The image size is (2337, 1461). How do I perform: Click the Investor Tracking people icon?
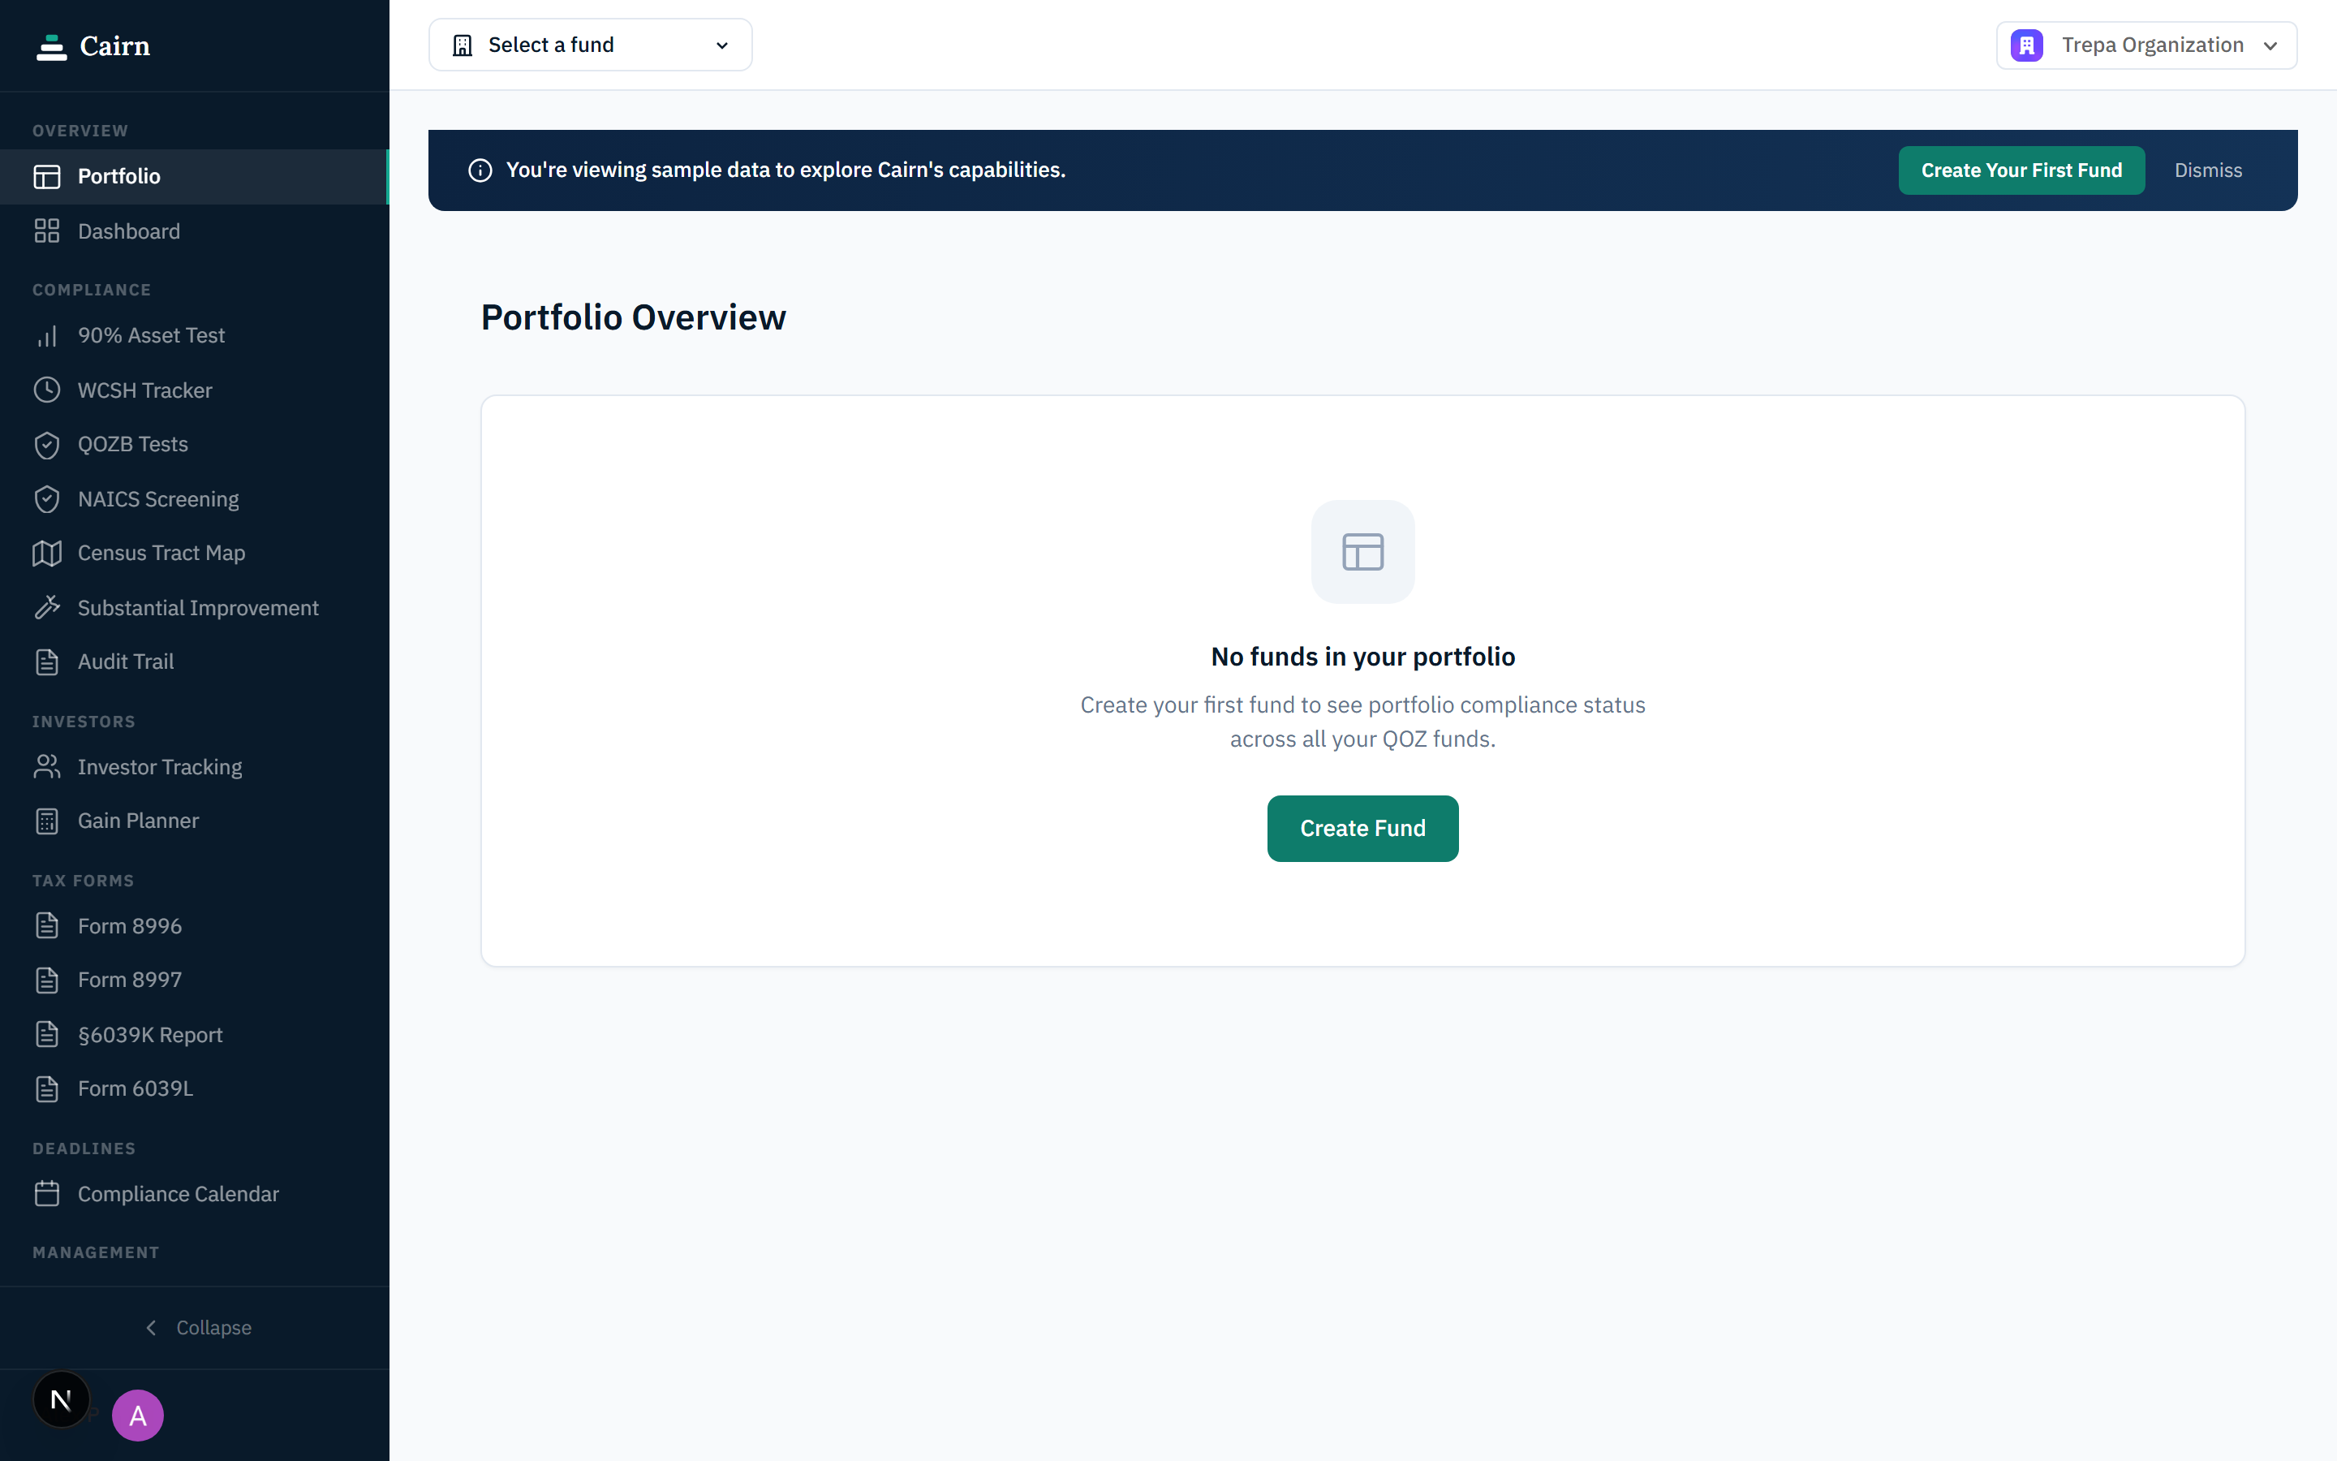pos(46,767)
